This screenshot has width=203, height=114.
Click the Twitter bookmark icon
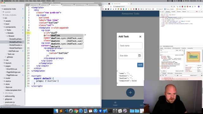pos(111,9)
